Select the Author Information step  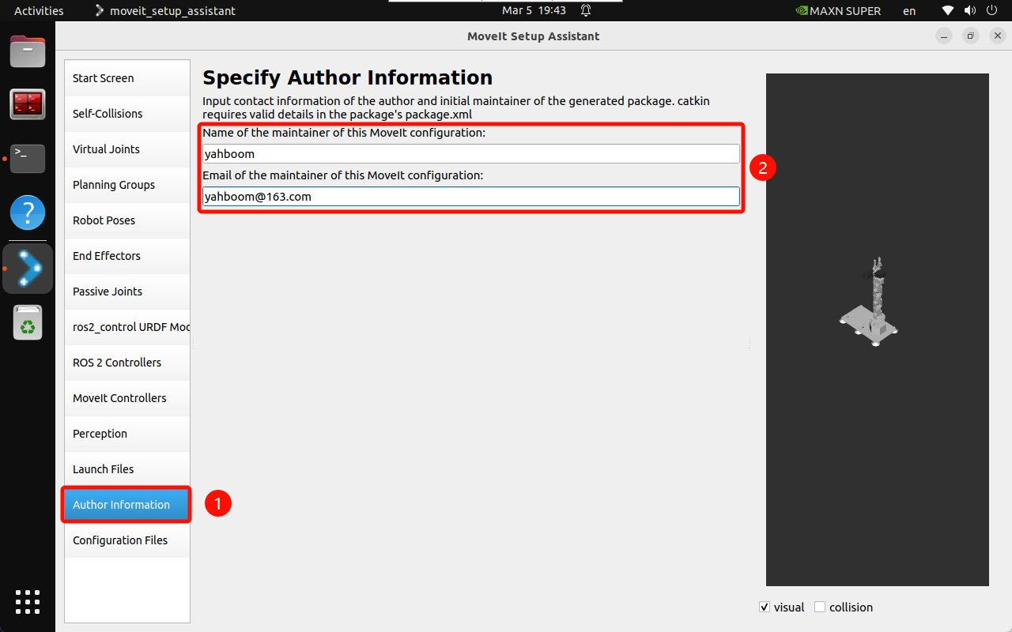tap(127, 505)
